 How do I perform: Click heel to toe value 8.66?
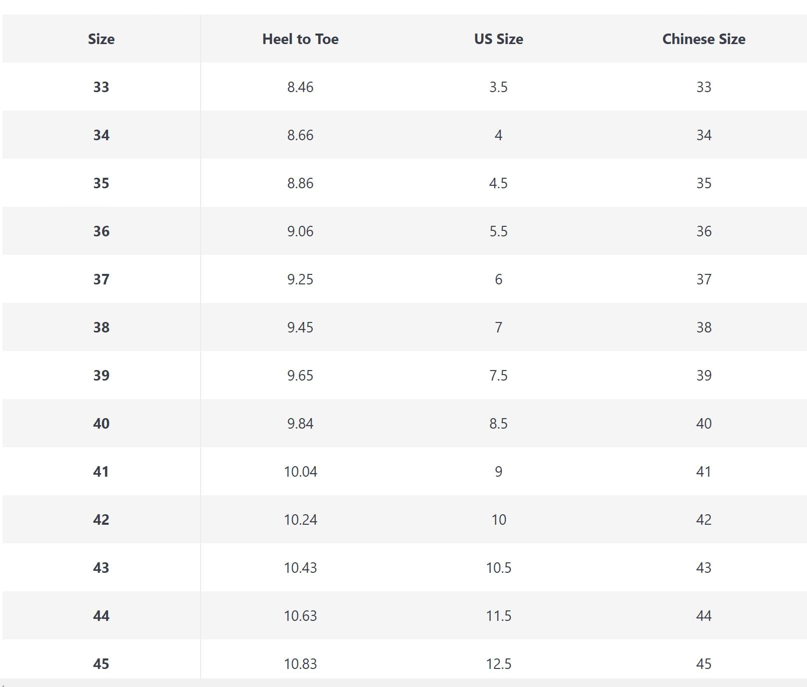pos(300,135)
